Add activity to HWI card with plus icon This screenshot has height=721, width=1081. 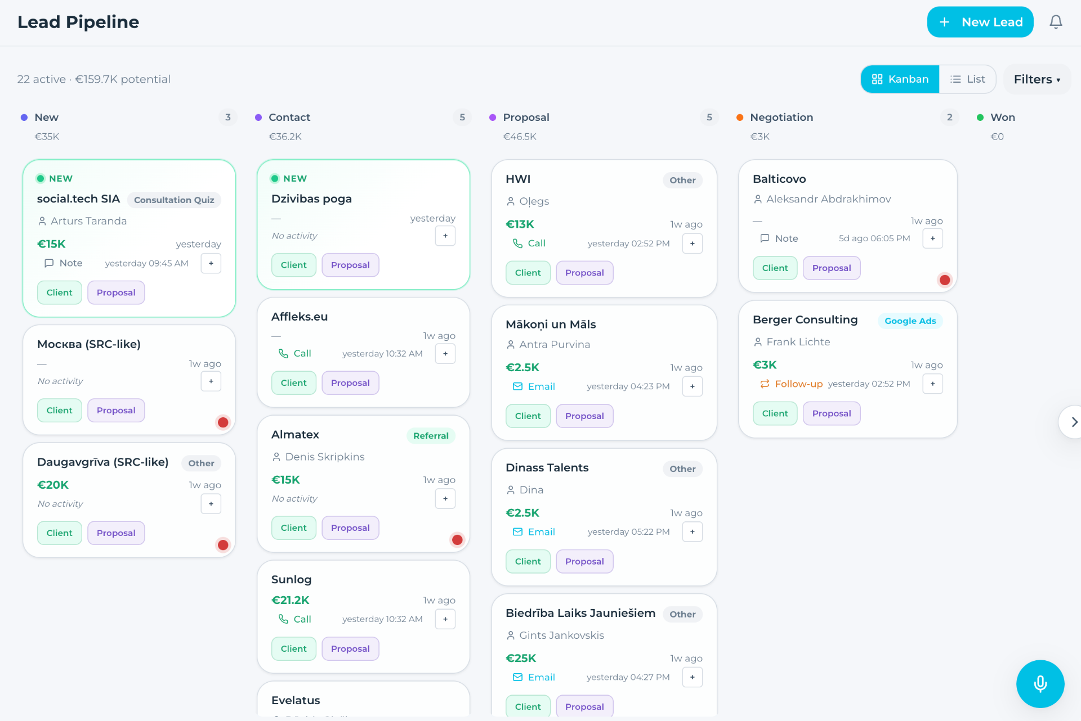click(x=693, y=244)
